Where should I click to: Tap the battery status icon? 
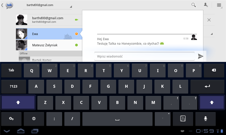pyautogui.click(x=222, y=131)
